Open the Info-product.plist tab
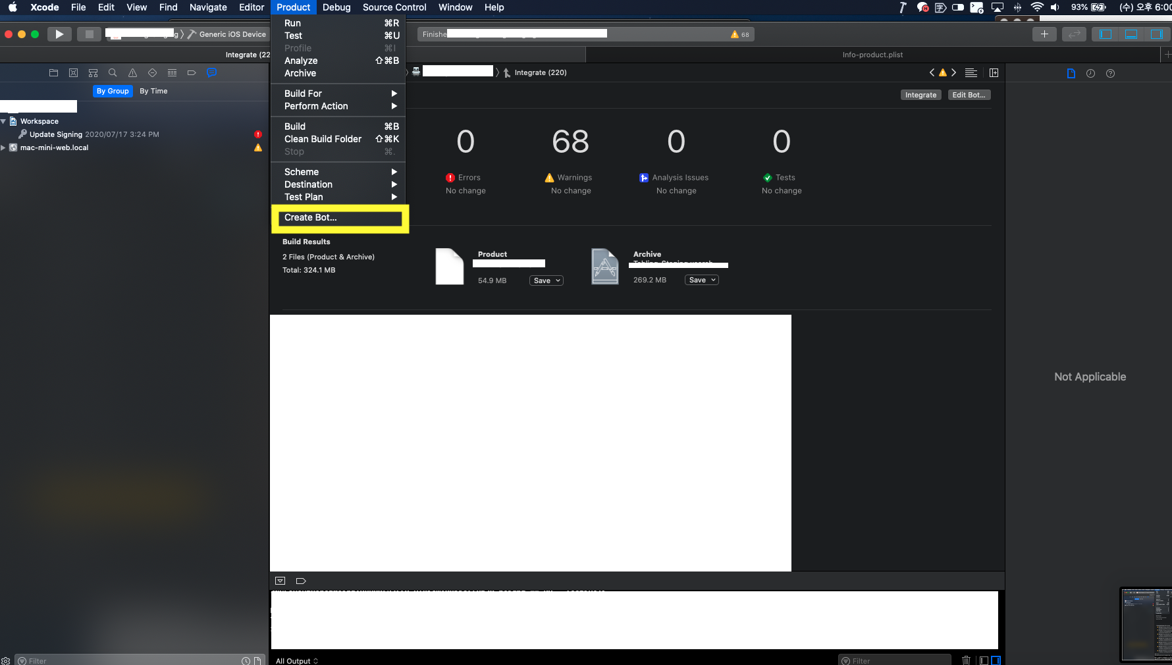 tap(872, 55)
